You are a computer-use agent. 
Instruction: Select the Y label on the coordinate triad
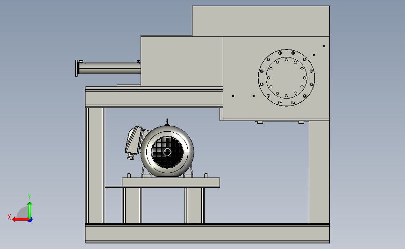pyautogui.click(x=29, y=197)
